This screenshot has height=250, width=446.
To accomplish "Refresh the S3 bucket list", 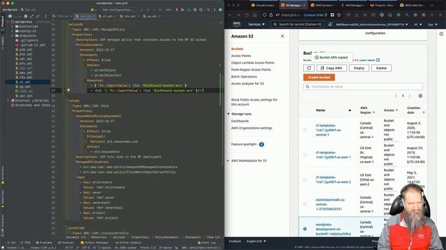I will point(309,68).
